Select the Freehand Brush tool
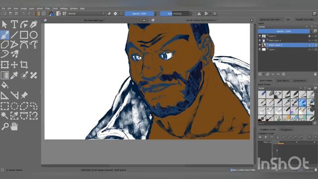Image resolution: width=318 pixels, height=179 pixels. click(4, 35)
